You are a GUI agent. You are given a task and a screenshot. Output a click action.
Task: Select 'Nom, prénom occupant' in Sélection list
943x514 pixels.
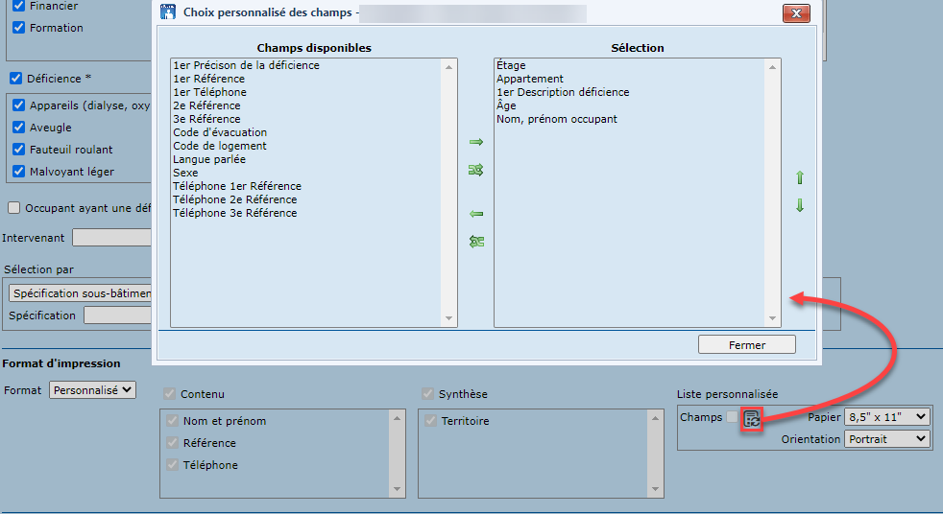(556, 119)
